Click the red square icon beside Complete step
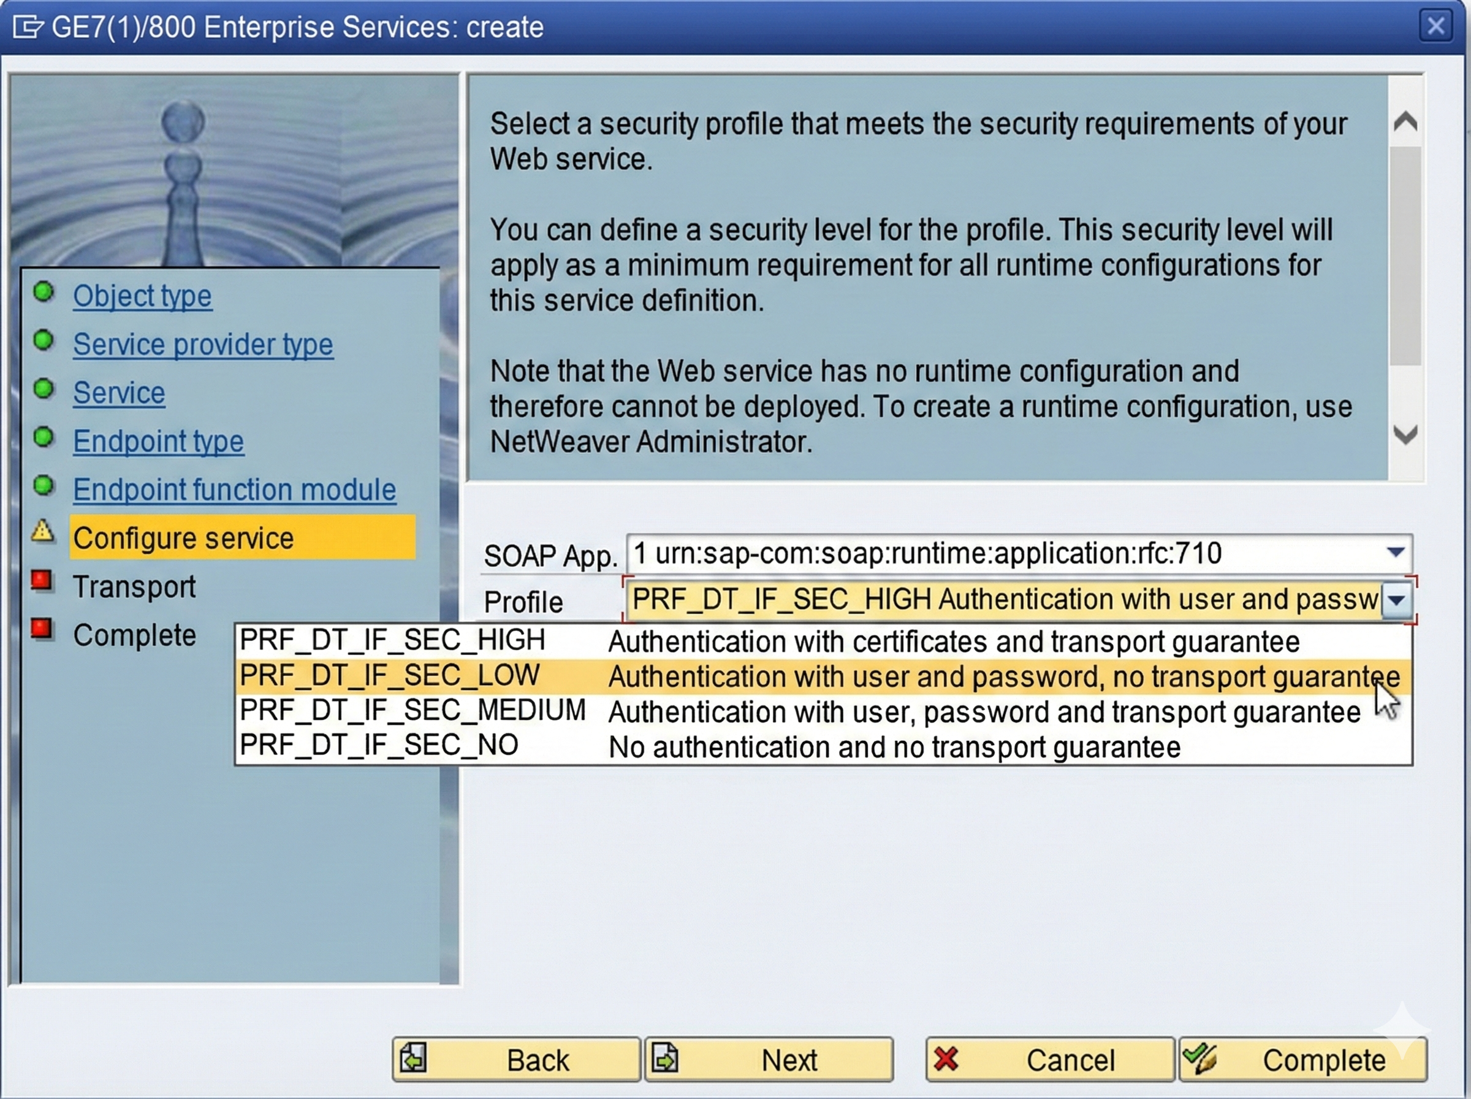This screenshot has width=1471, height=1099. click(x=42, y=629)
